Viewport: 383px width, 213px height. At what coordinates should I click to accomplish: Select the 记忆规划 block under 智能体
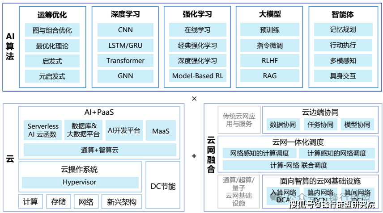(x=342, y=30)
